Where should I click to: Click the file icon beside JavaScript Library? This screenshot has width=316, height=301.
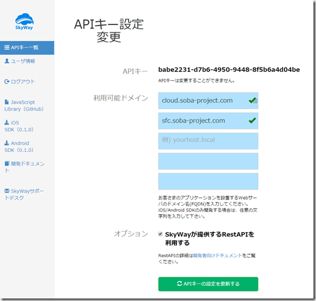pyautogui.click(x=7, y=102)
